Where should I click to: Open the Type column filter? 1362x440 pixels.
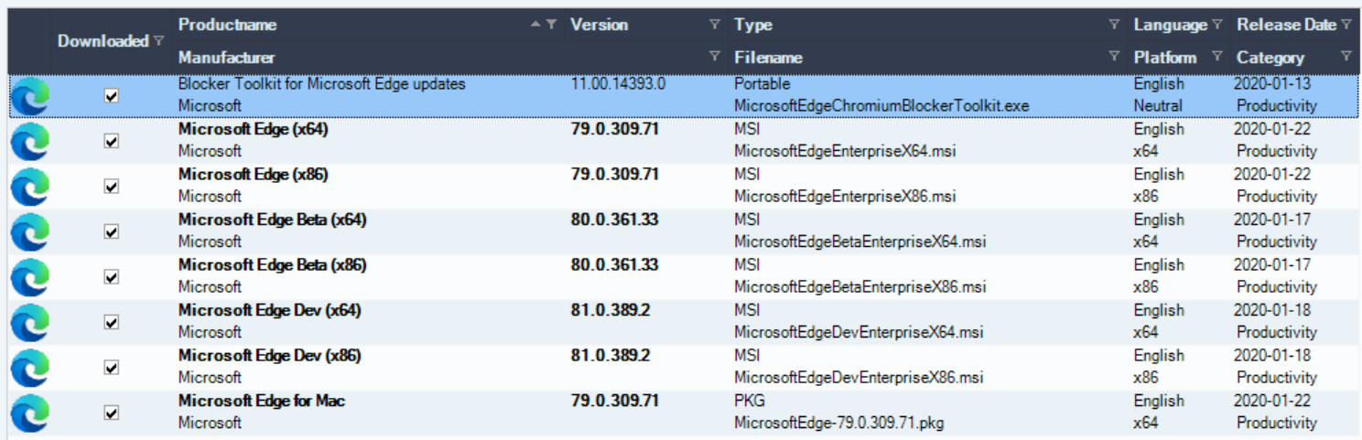tap(1114, 25)
